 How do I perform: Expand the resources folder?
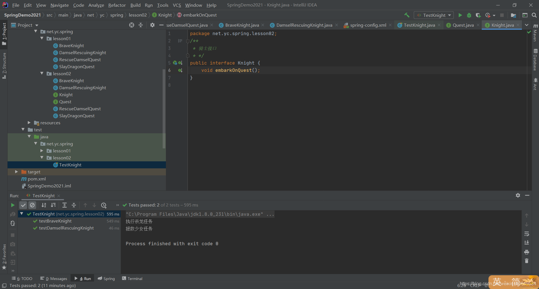tap(29, 123)
